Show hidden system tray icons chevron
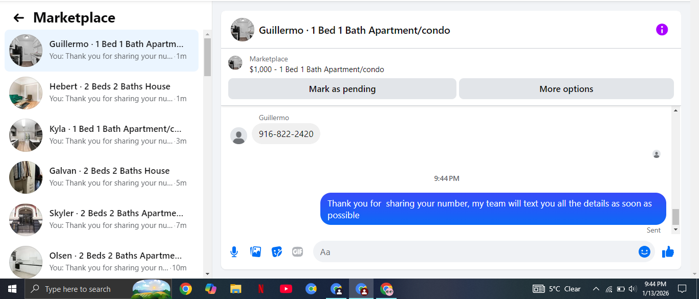Screen dimensions: 699x299 click(596, 289)
